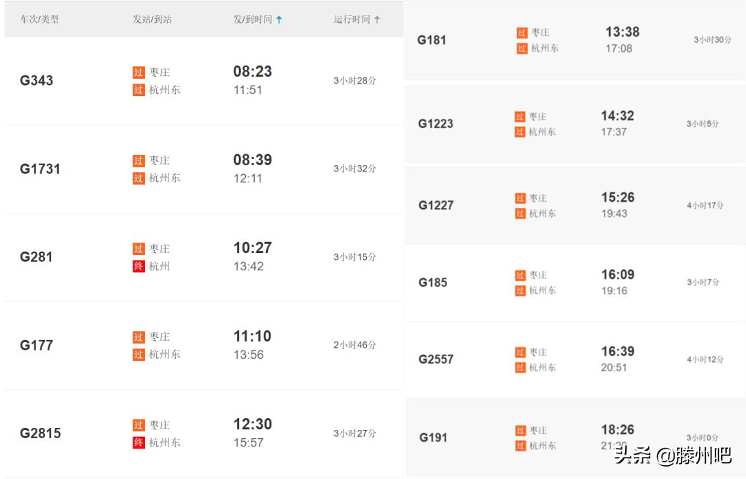Select train number G2557
The image size is (746, 479).
(x=436, y=359)
